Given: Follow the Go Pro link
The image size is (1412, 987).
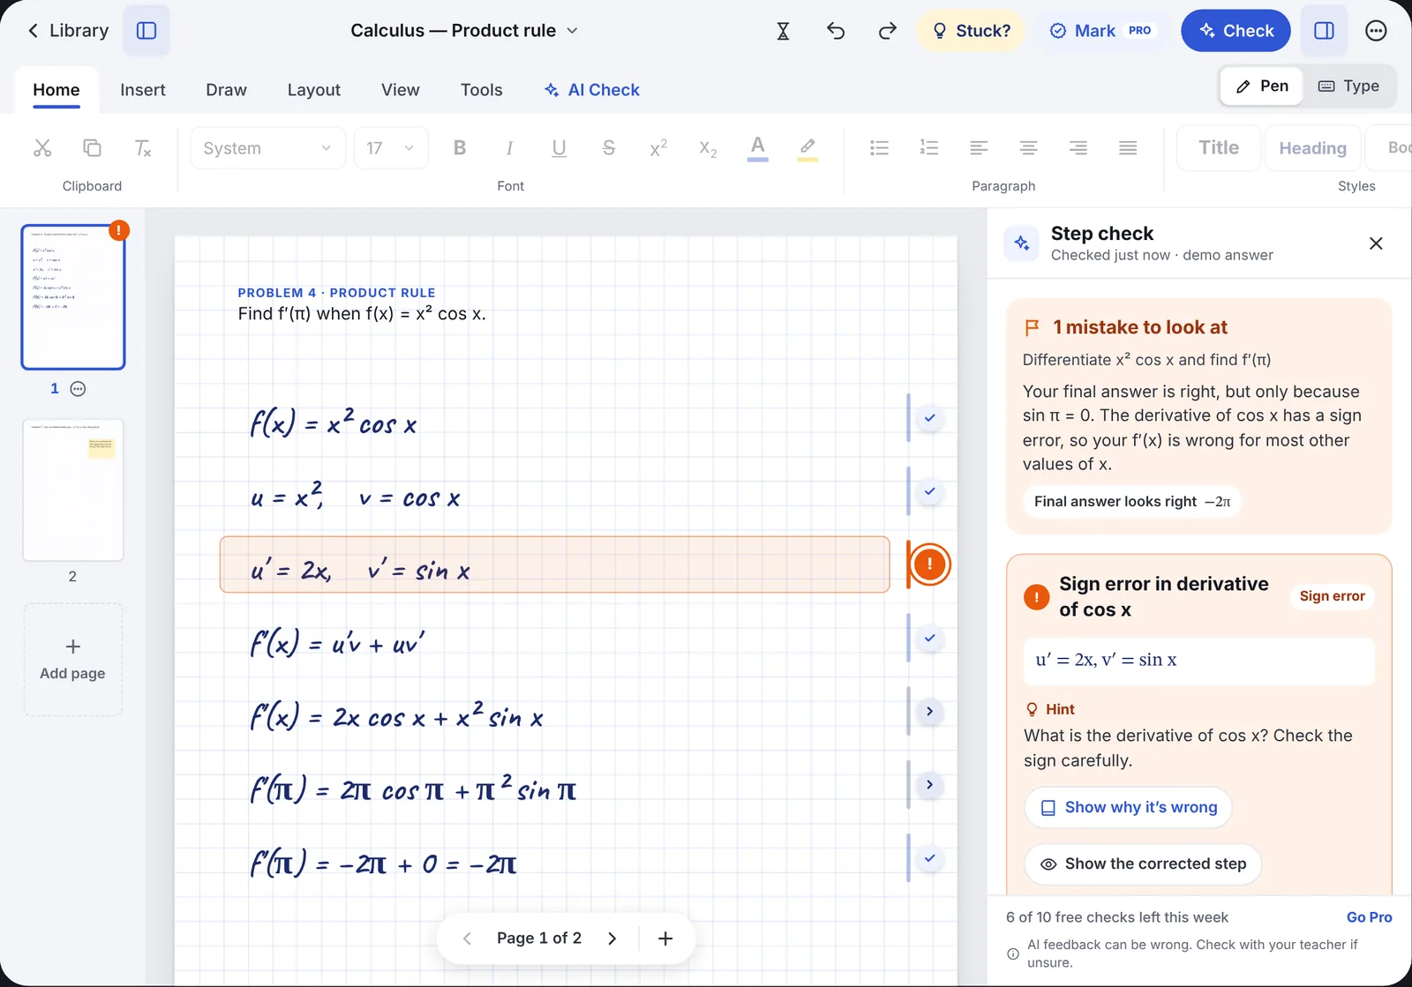Looking at the screenshot, I should [1369, 917].
